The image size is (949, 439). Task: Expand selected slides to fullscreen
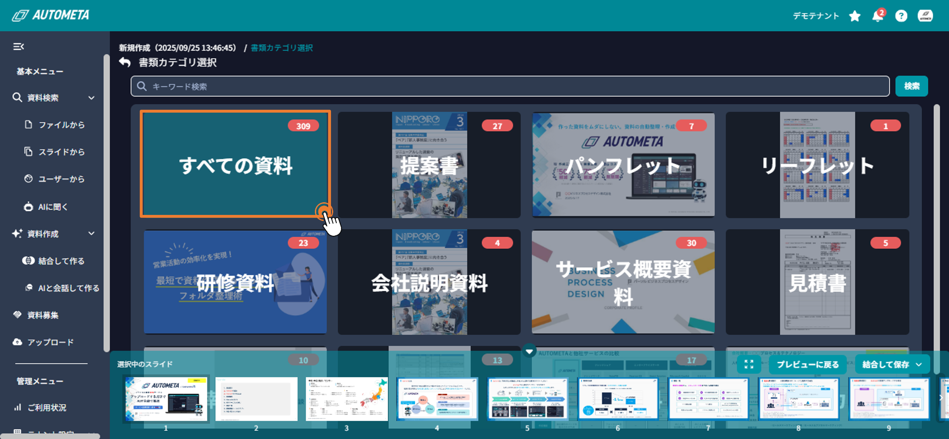coord(749,364)
